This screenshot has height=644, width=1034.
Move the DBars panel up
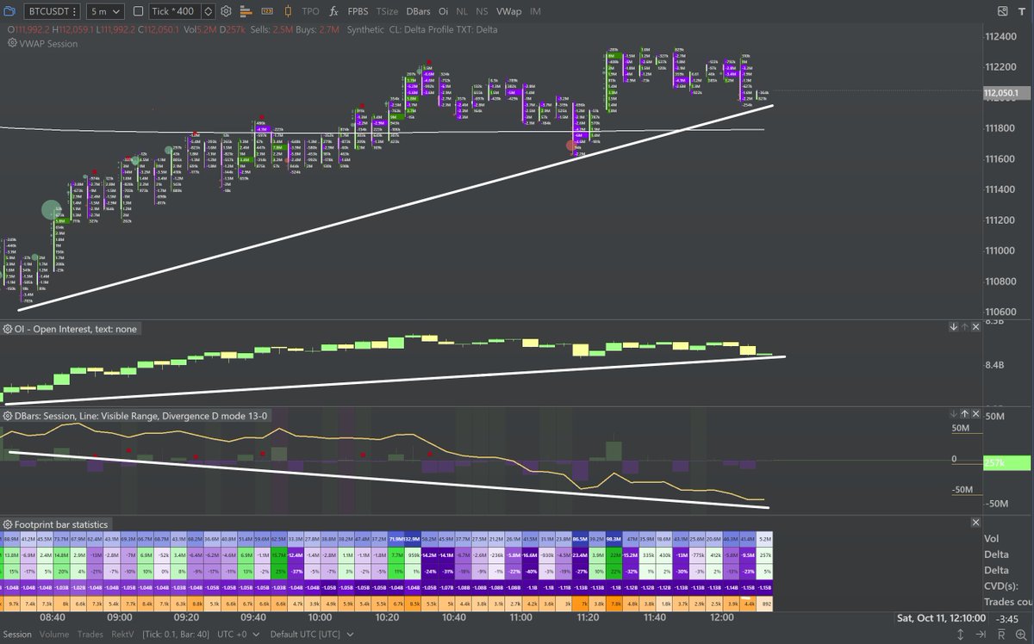point(965,414)
